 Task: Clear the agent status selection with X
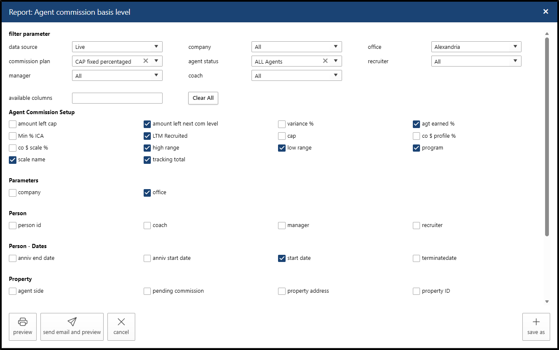coord(325,61)
